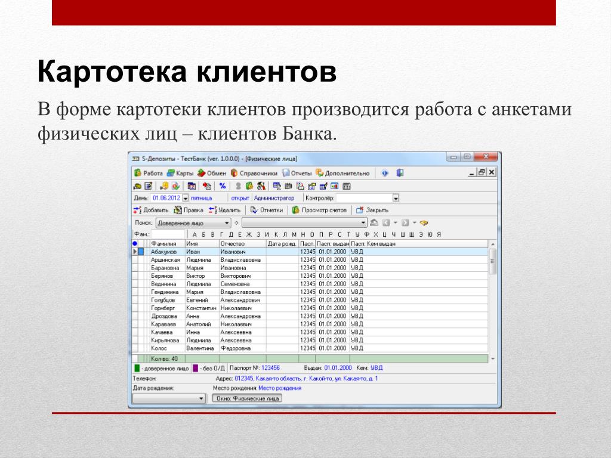The width and height of the screenshot is (611, 458).
Task: Click the passport number 123456
Action: pos(270,368)
